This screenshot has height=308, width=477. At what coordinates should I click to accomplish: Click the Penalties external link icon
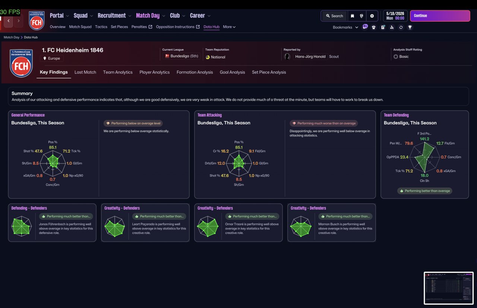click(x=151, y=27)
